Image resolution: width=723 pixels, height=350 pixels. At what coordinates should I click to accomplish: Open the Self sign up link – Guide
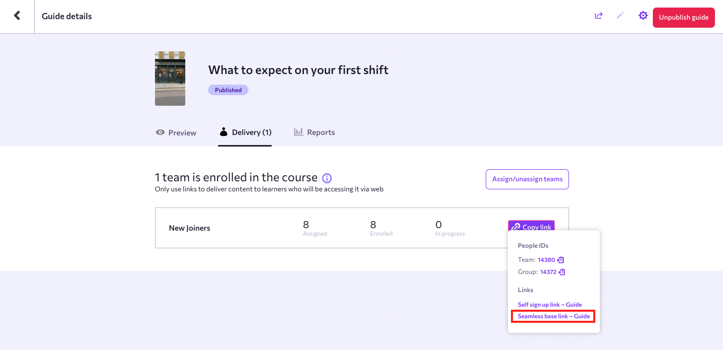(549, 304)
